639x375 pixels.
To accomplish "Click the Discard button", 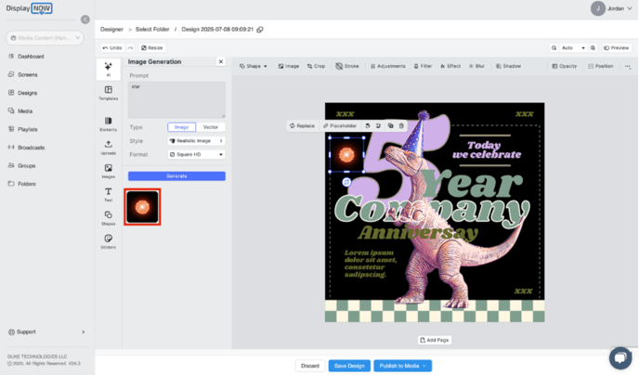I will tap(310, 366).
